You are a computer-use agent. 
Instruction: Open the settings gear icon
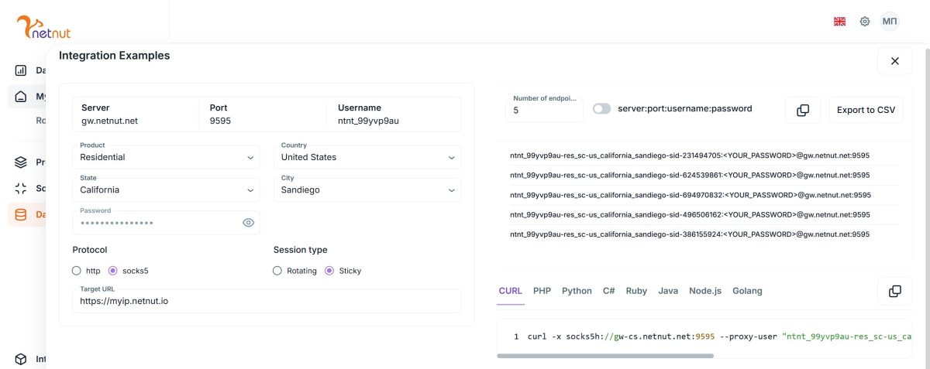click(865, 22)
